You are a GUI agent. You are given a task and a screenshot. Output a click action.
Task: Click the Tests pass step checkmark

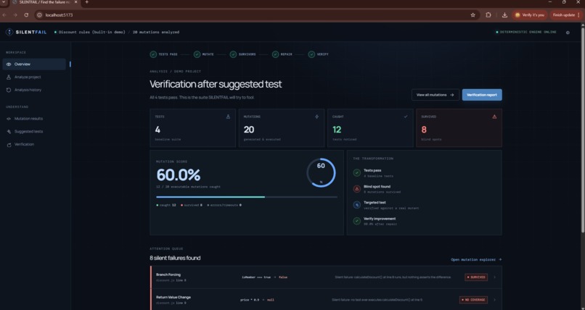pyautogui.click(x=153, y=54)
